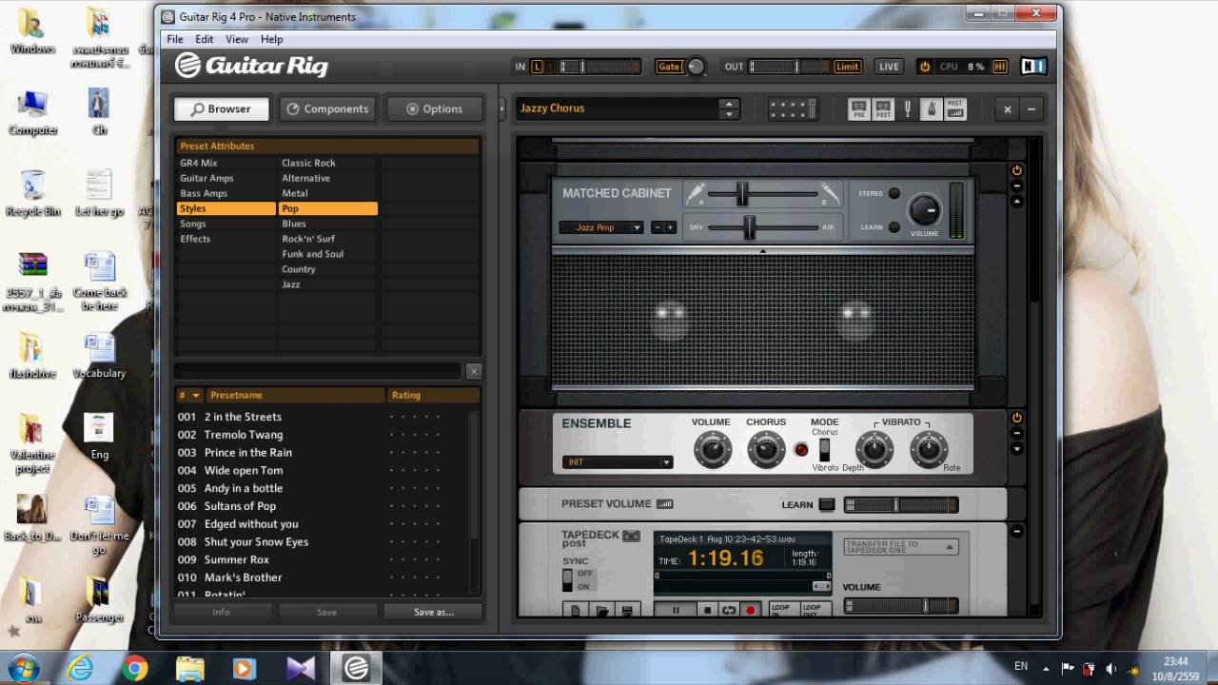Show the Metronome tool

932,108
